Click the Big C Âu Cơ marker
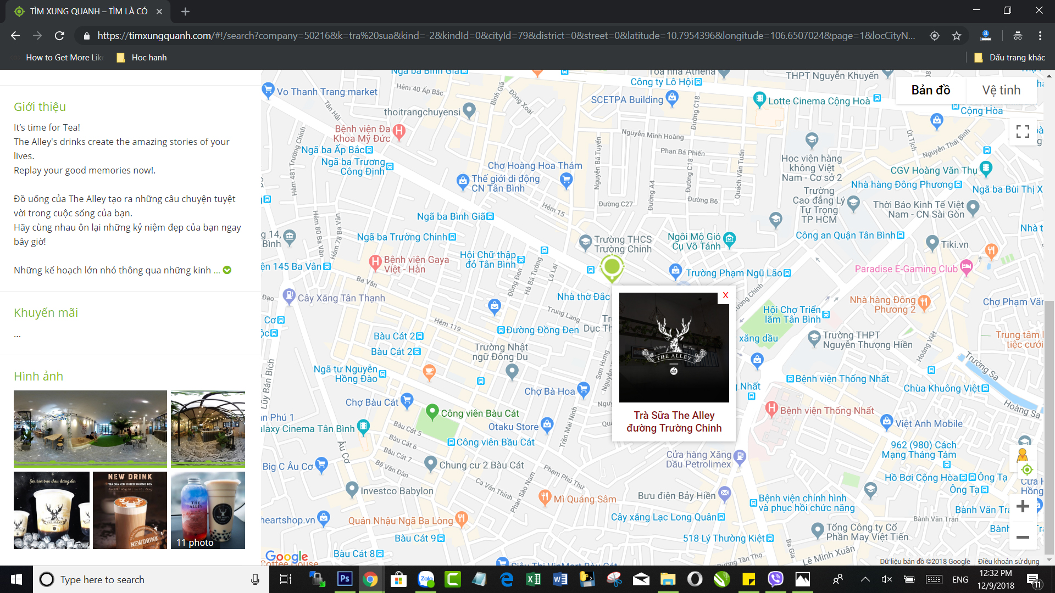 tap(321, 465)
